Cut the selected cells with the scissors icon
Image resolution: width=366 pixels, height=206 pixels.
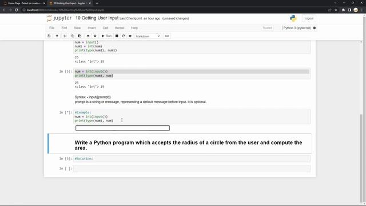tap(65, 36)
